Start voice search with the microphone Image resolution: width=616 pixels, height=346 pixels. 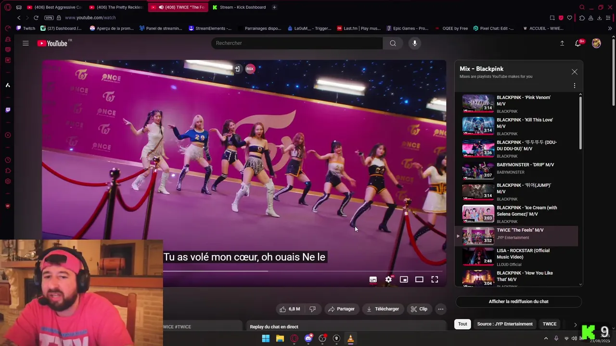click(414, 43)
